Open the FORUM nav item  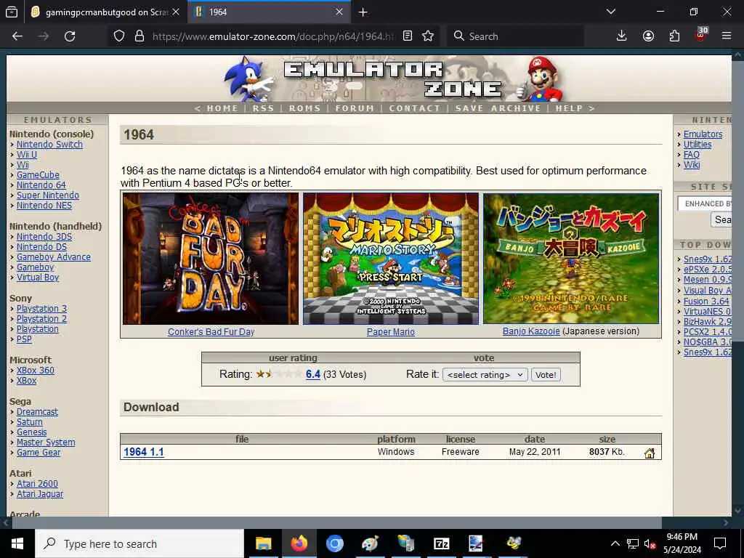point(355,108)
